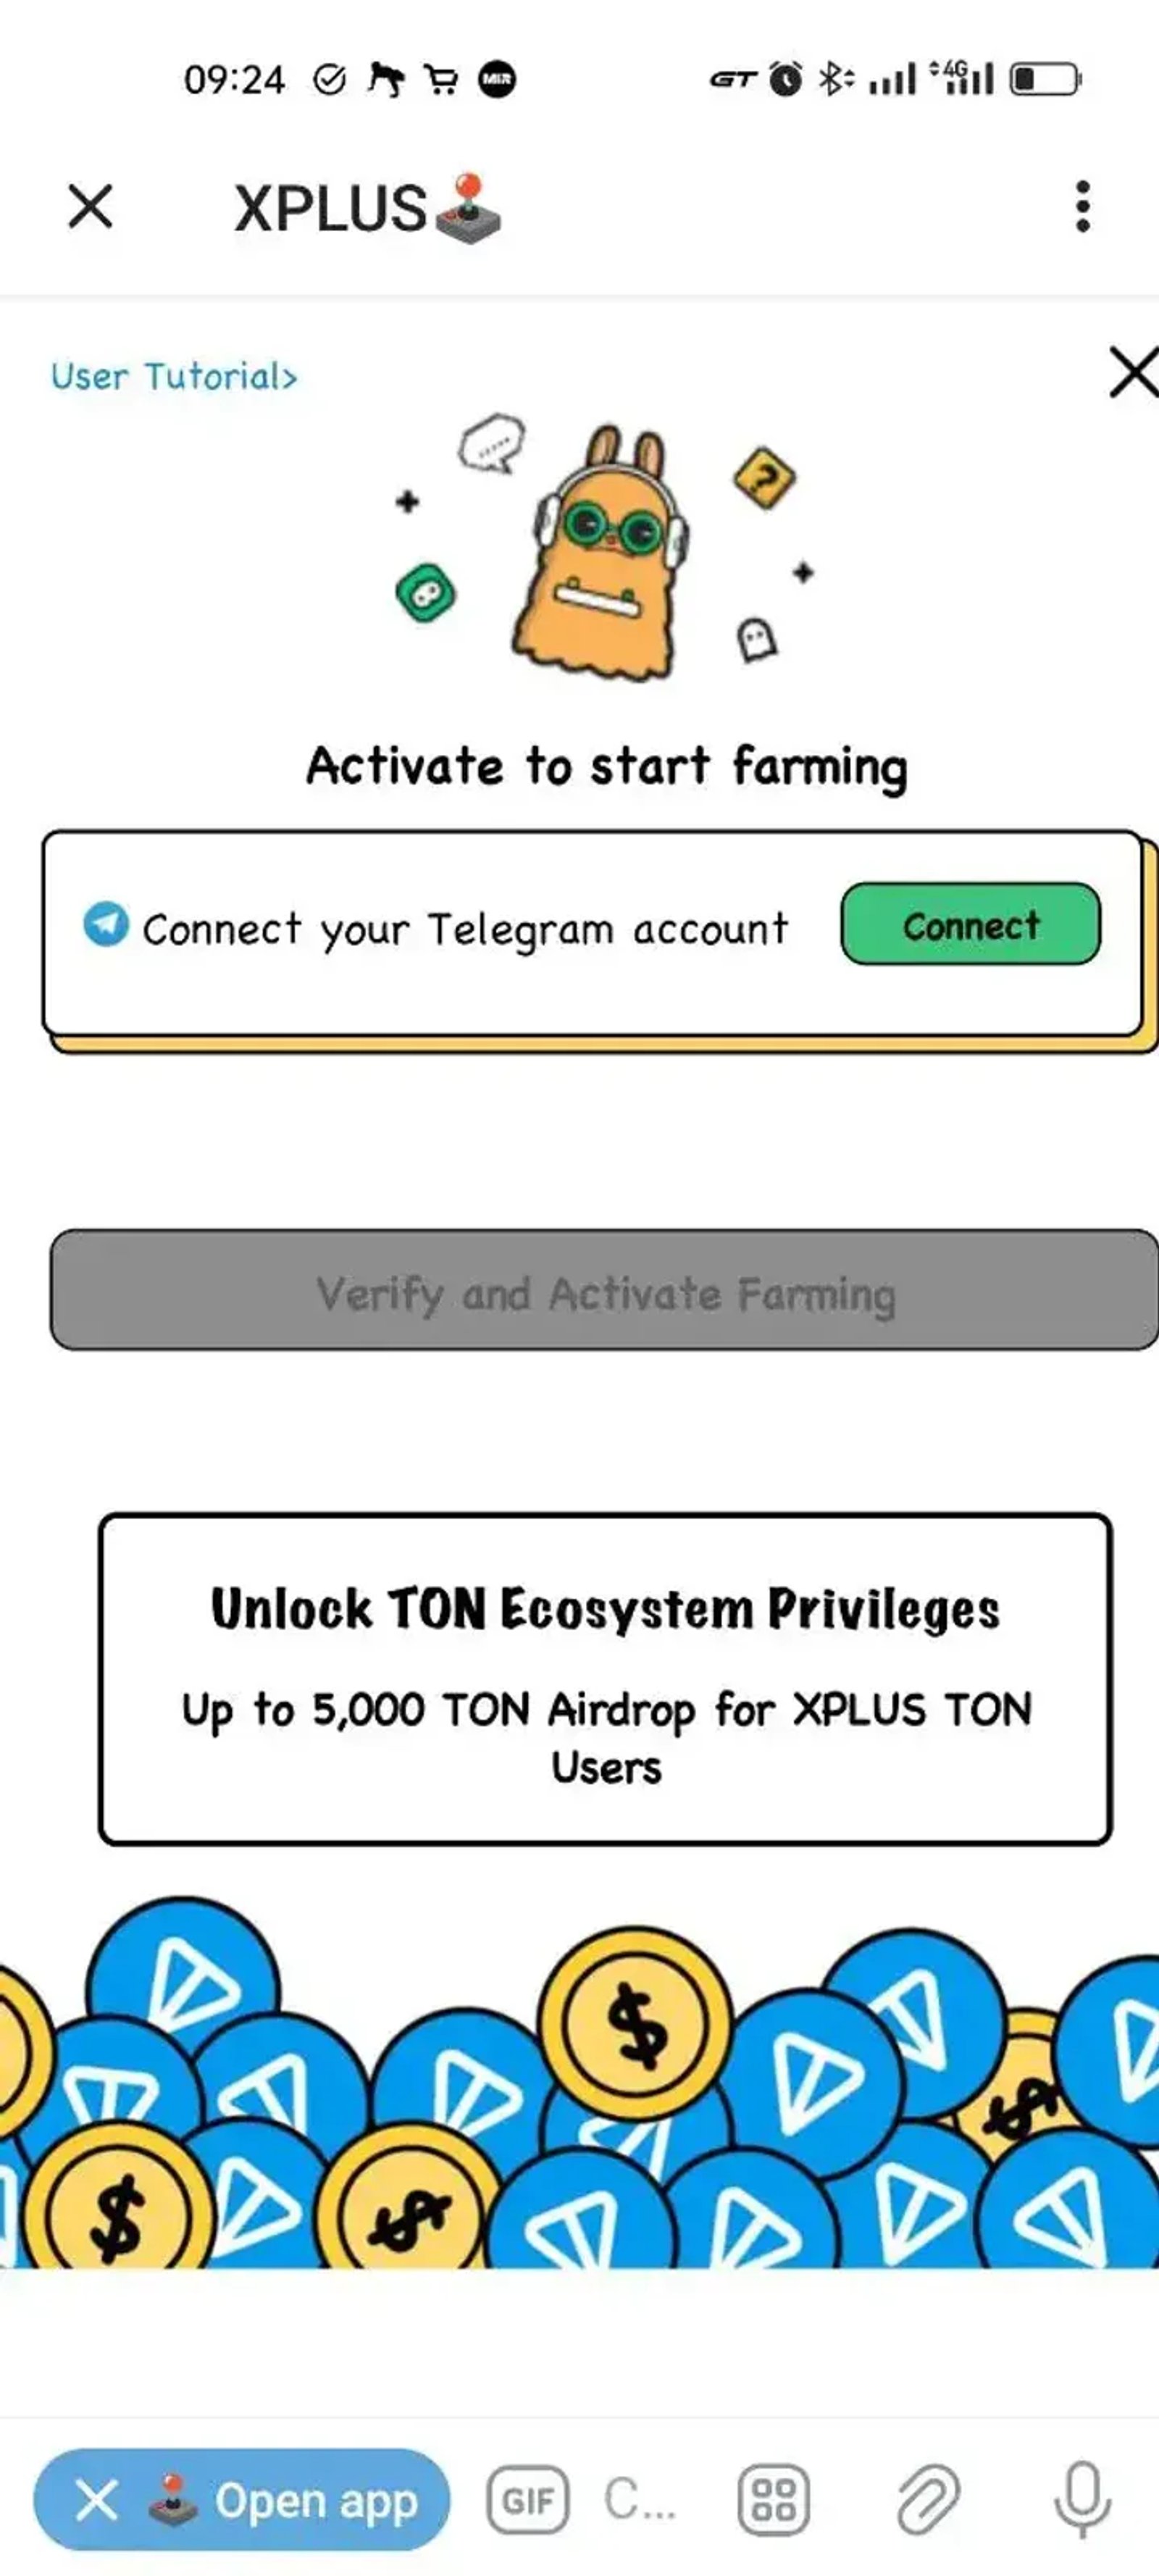Close the XPLUS mini app header
The image size is (1159, 2576).
[x=90, y=207]
